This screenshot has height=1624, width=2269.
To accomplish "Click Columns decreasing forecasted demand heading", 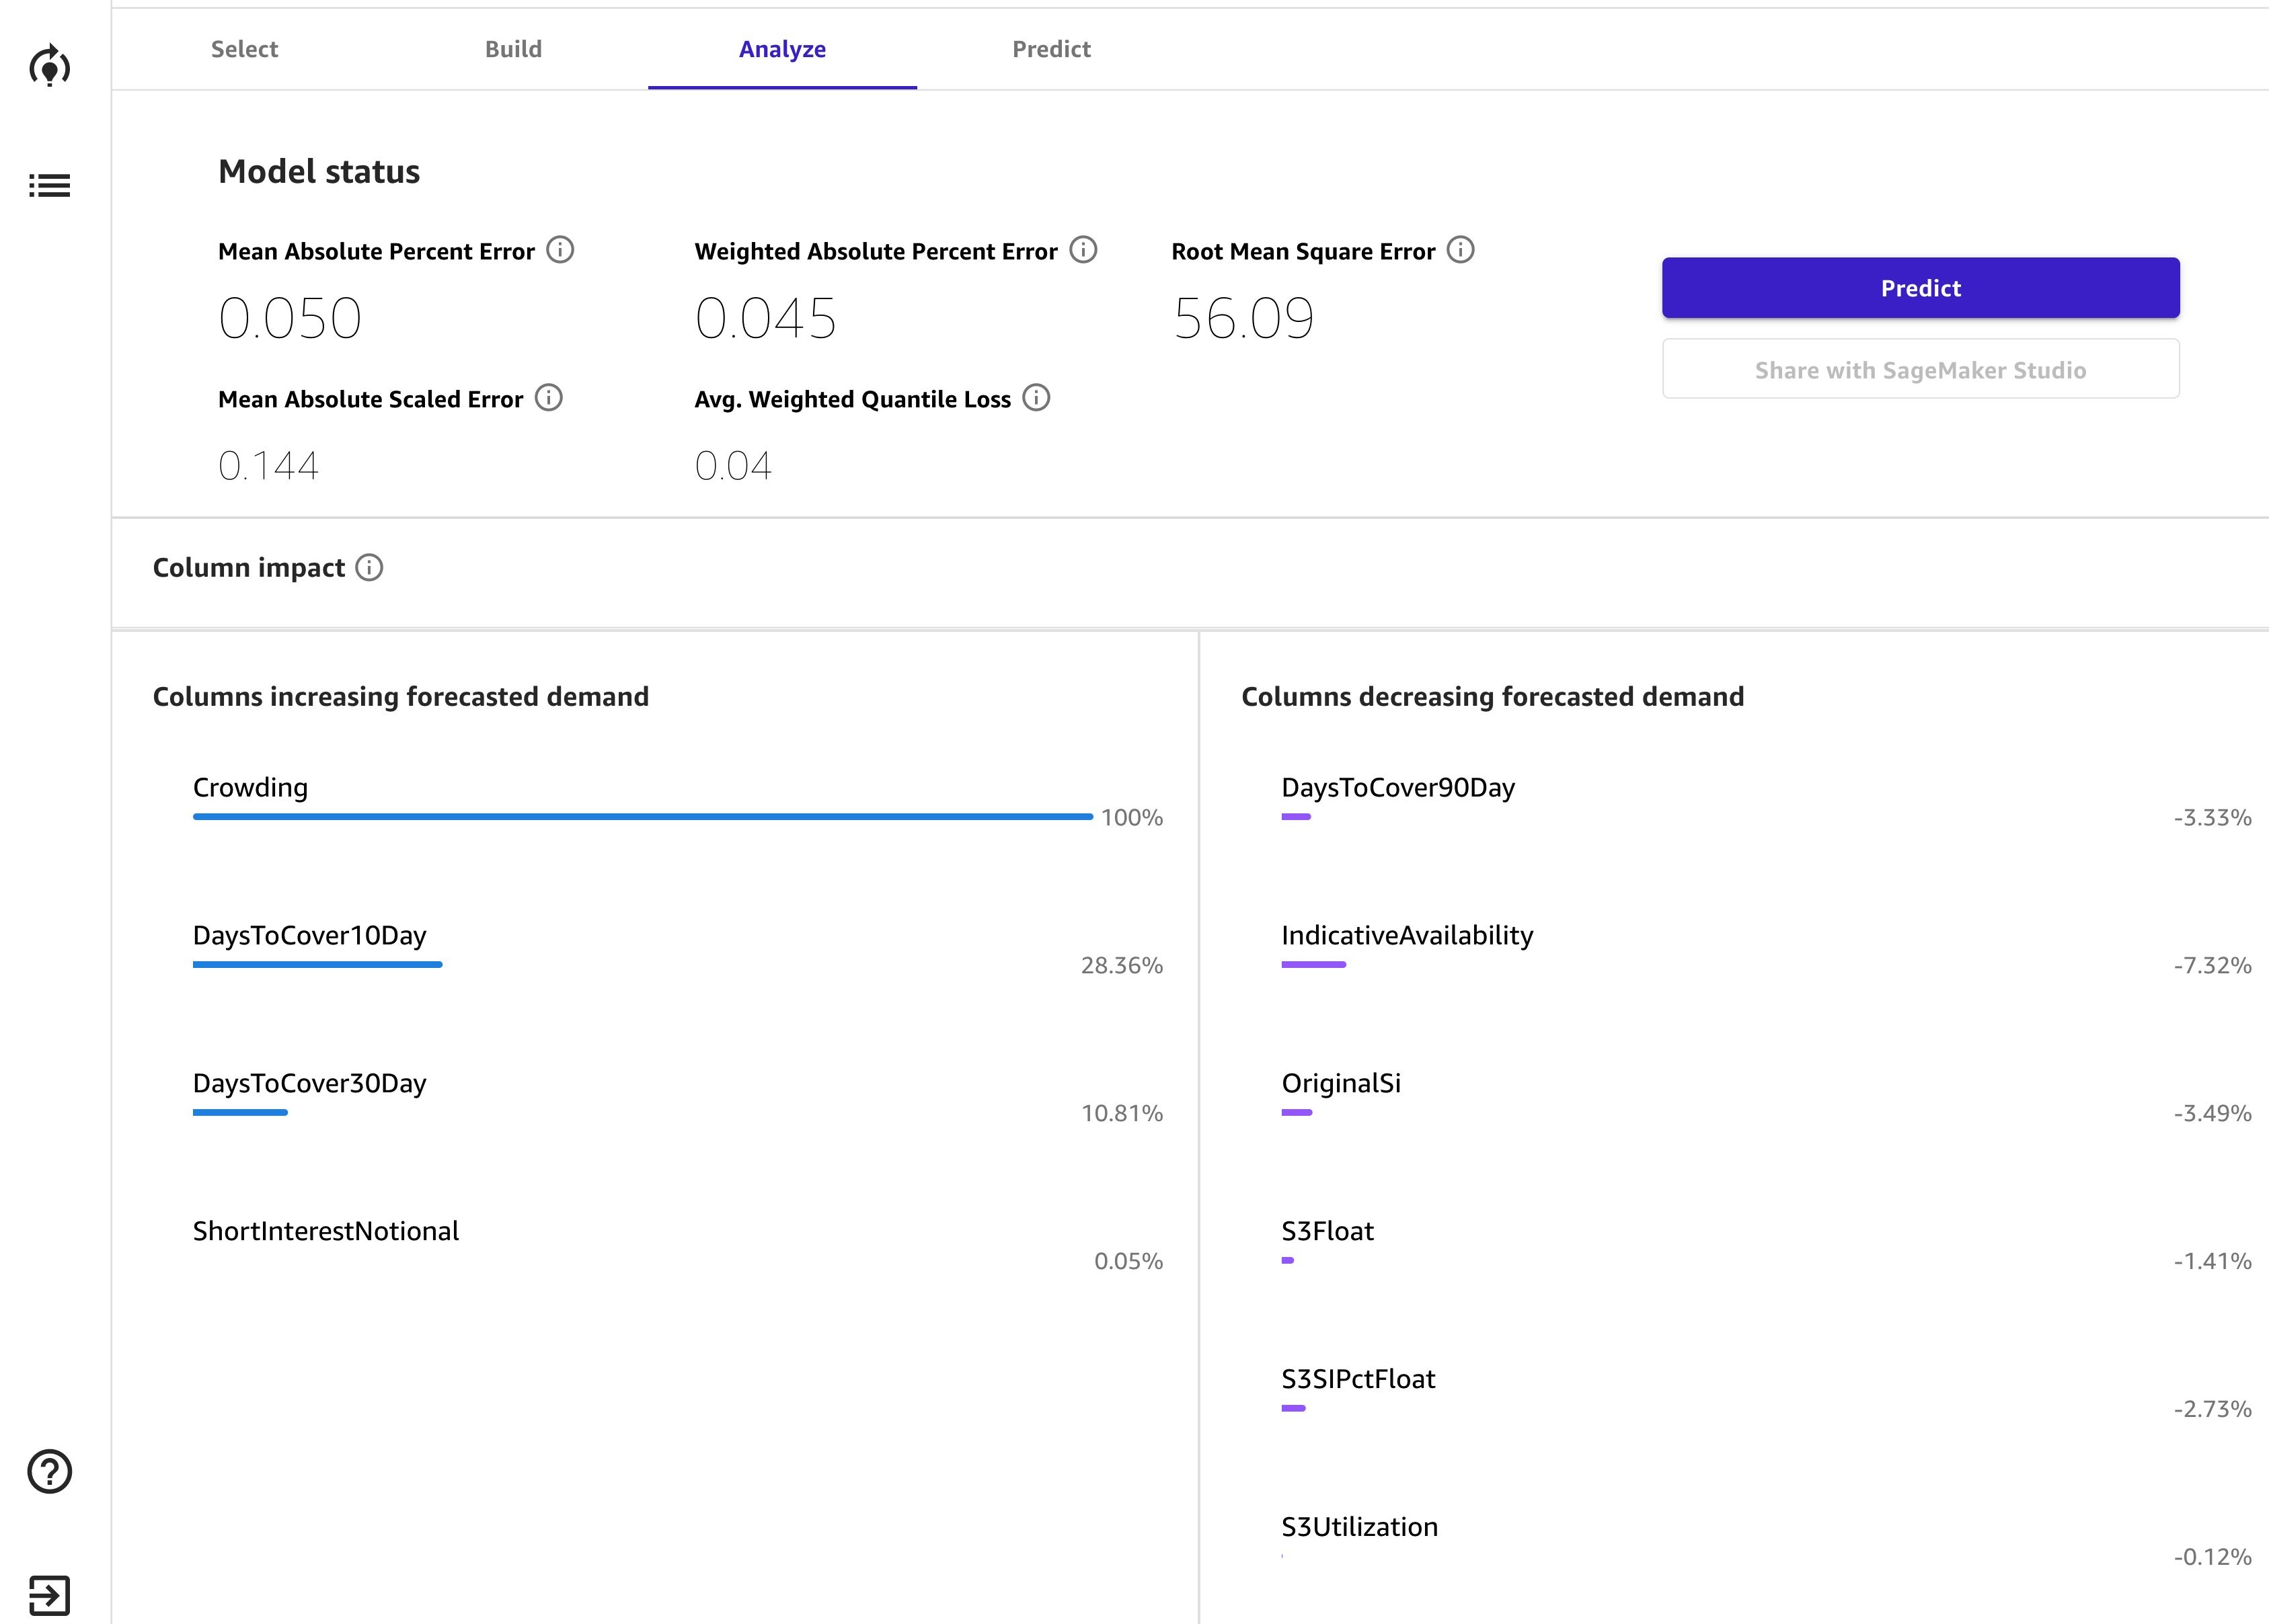I will (1493, 697).
